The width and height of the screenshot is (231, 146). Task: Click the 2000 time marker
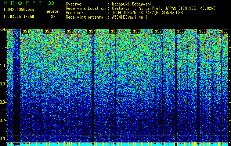[x=223, y=31]
